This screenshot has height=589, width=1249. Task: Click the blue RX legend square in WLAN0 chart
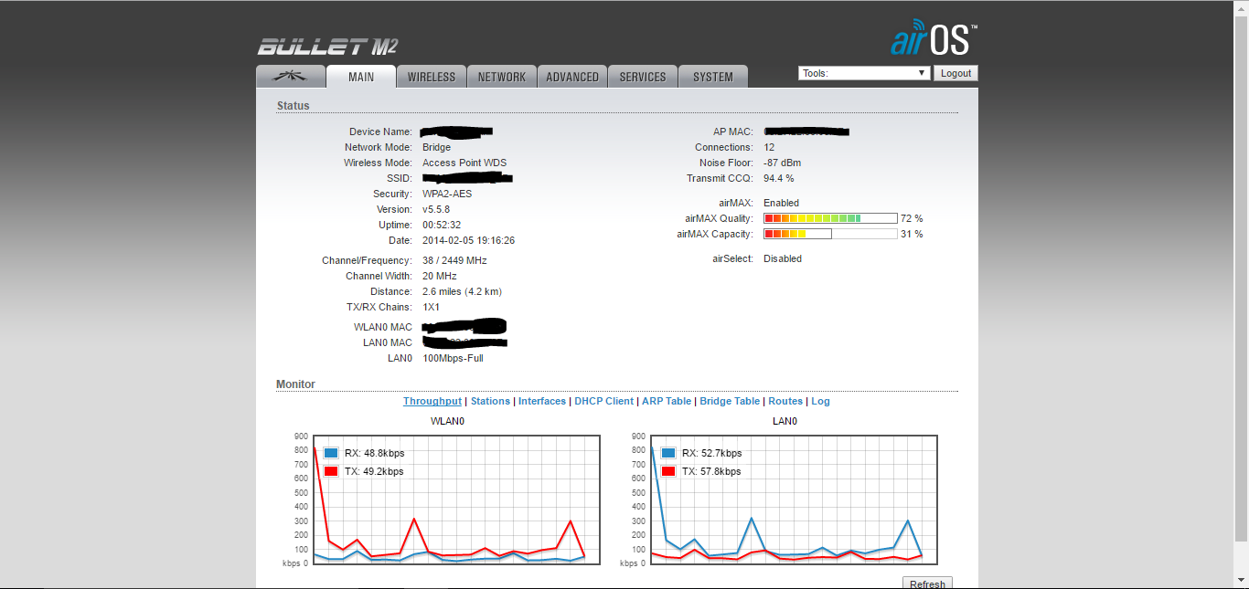(x=331, y=453)
